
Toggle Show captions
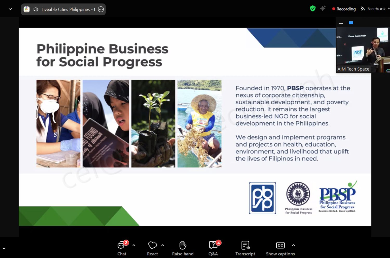[x=280, y=248]
